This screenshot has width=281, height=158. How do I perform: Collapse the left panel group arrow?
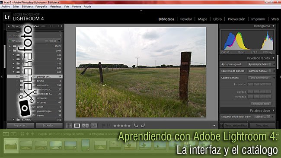(2, 76)
